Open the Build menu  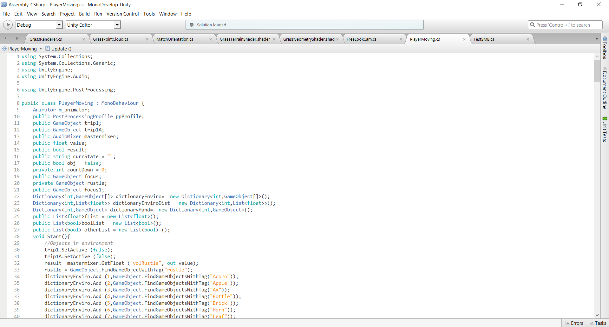[84, 14]
